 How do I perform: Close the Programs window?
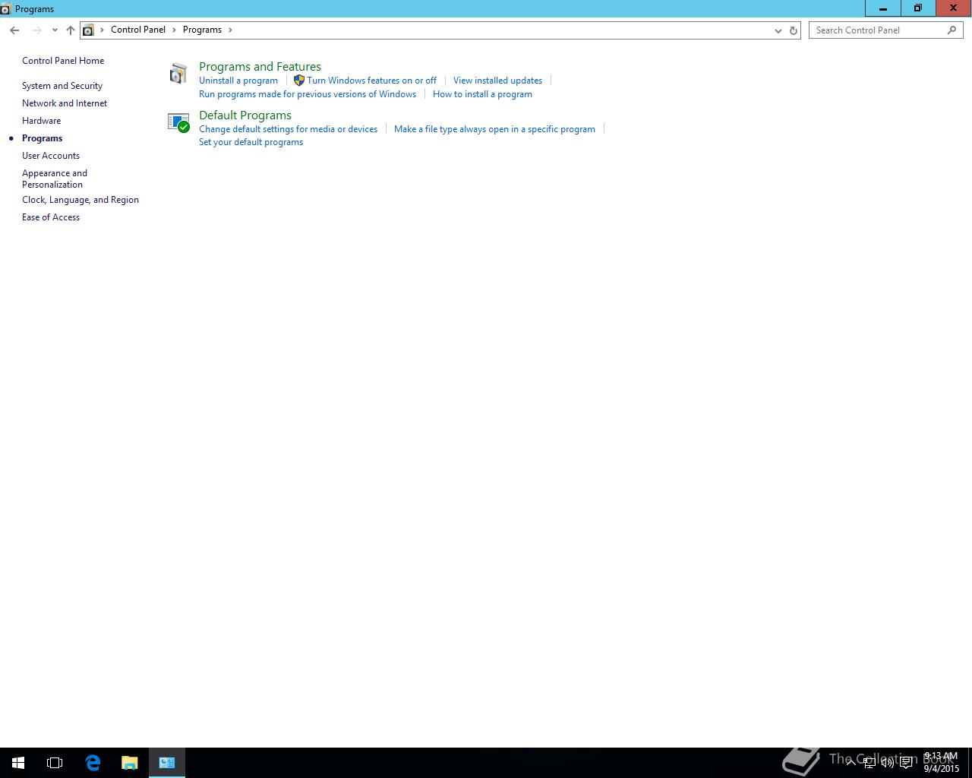click(953, 8)
